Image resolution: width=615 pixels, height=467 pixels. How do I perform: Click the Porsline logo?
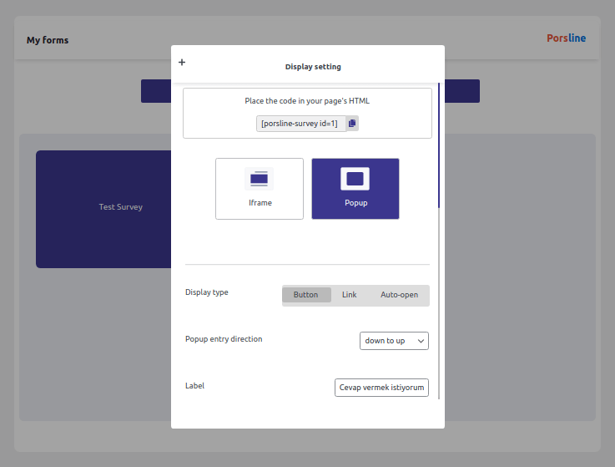point(567,38)
